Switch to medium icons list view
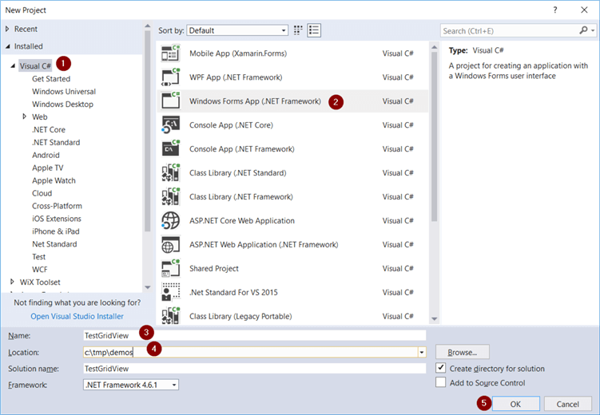Screen dimensions: 600x415 tap(314, 30)
